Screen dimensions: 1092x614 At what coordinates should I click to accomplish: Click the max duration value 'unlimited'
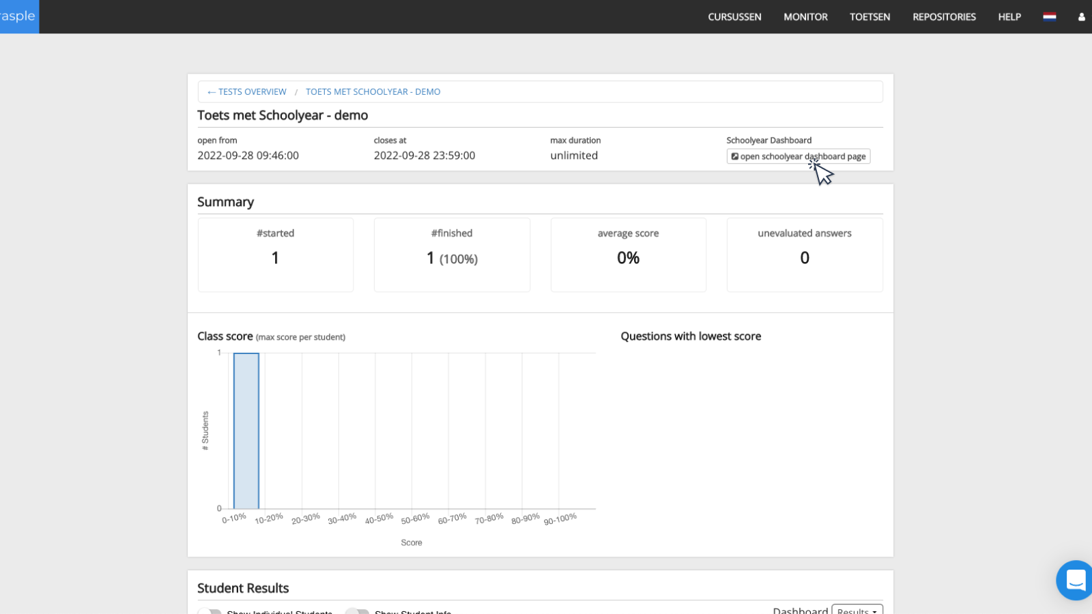coord(574,156)
